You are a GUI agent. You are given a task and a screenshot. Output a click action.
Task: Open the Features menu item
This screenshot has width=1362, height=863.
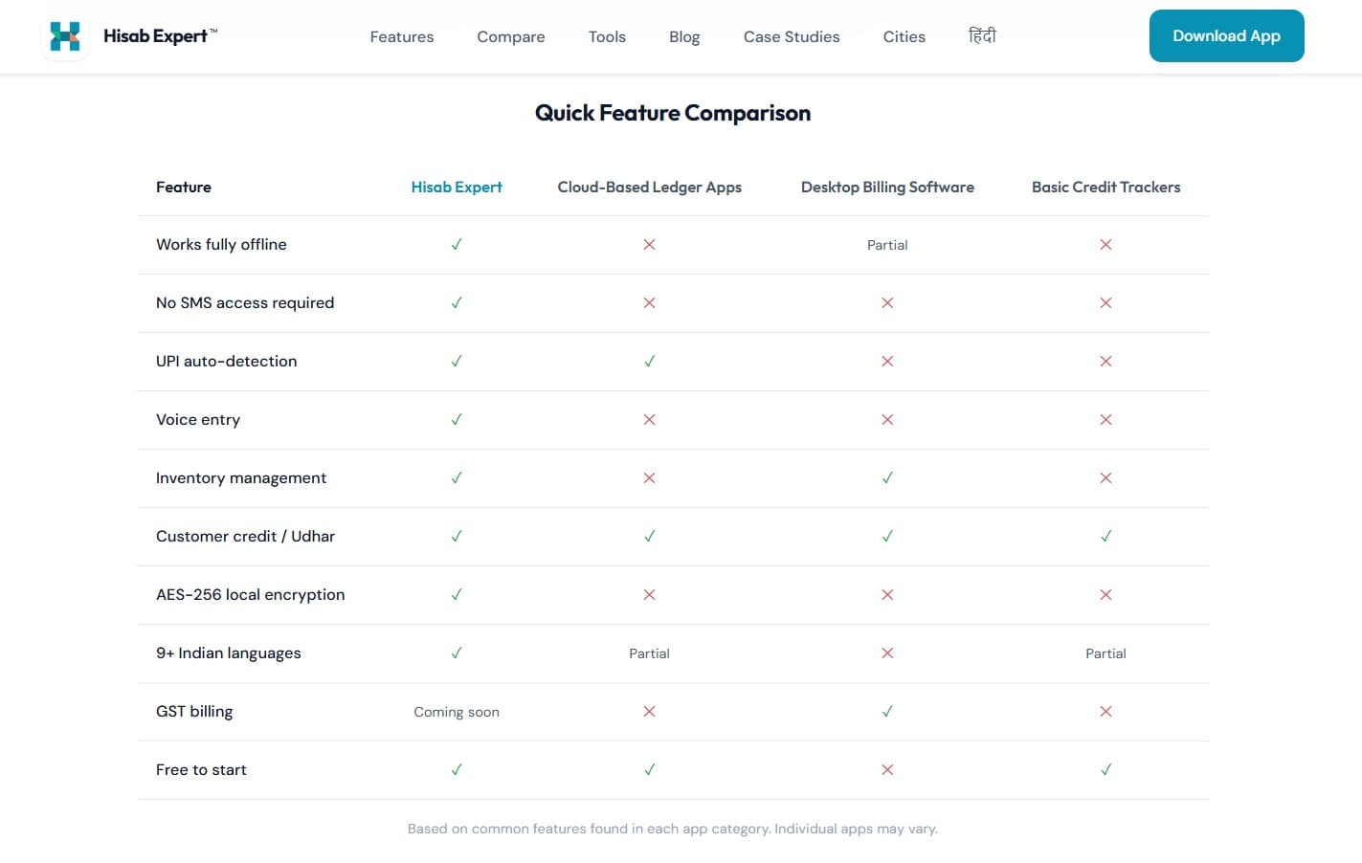pos(402,36)
